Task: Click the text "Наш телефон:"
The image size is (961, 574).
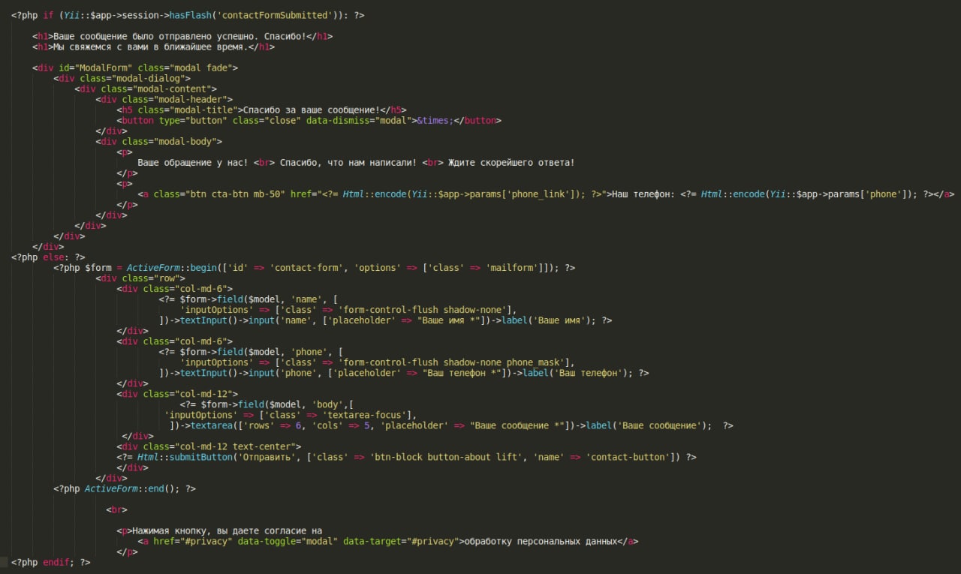Action: click(643, 194)
